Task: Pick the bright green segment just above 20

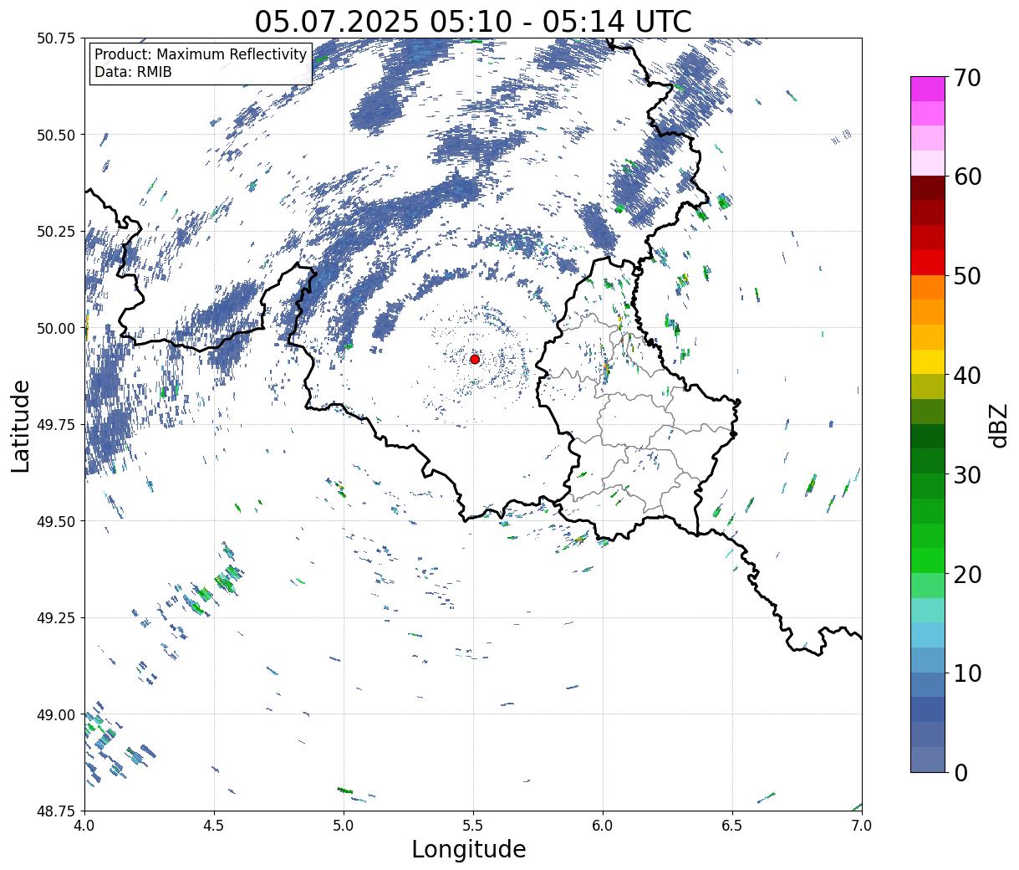Action: point(928,560)
